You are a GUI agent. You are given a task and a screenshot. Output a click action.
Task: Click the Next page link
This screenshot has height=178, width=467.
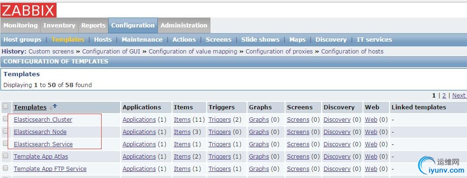click(x=458, y=96)
